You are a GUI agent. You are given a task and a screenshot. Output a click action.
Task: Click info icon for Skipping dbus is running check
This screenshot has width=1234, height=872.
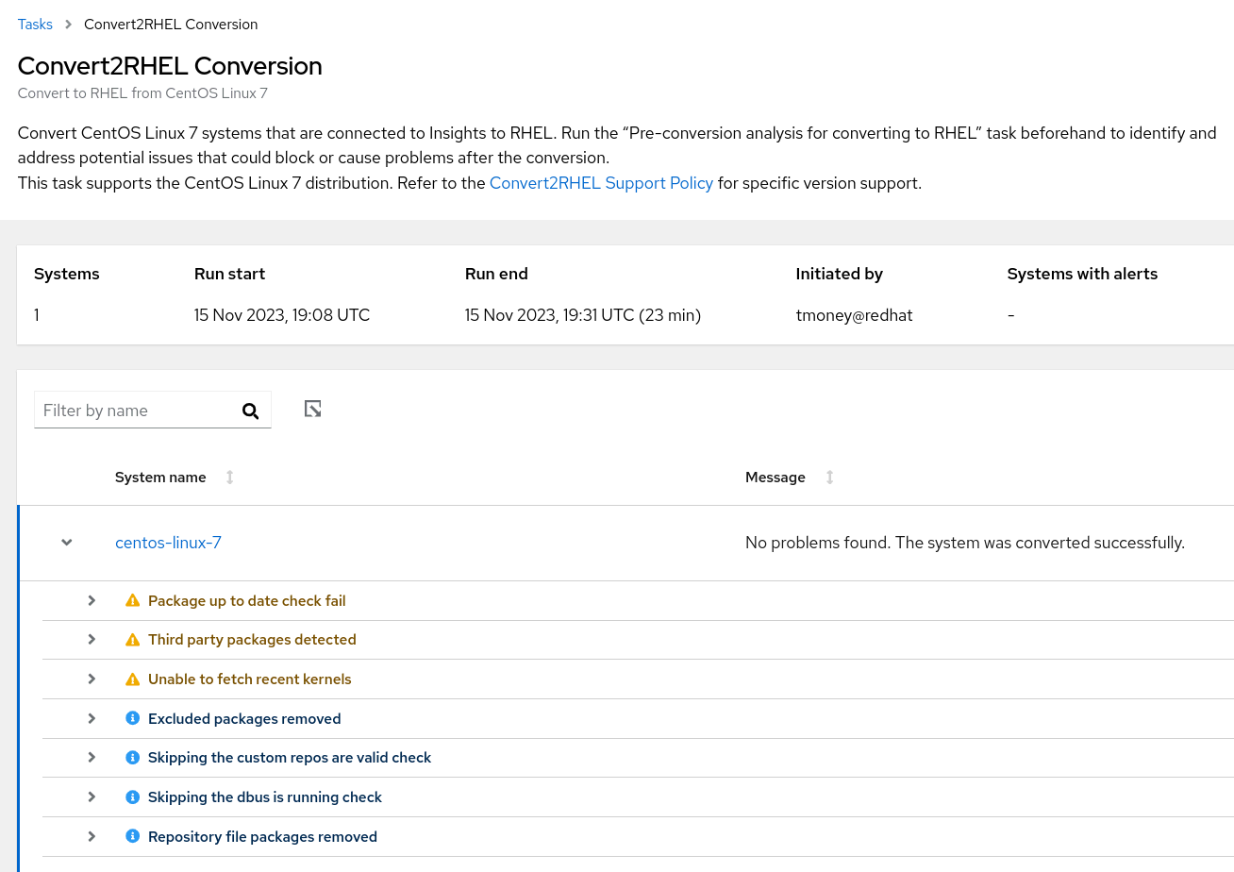pos(133,797)
